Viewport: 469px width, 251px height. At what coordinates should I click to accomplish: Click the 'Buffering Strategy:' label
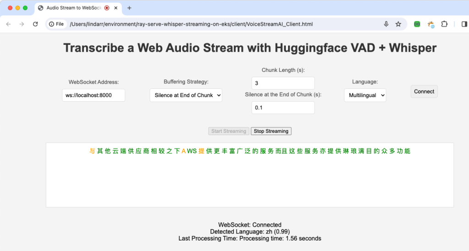(x=186, y=82)
